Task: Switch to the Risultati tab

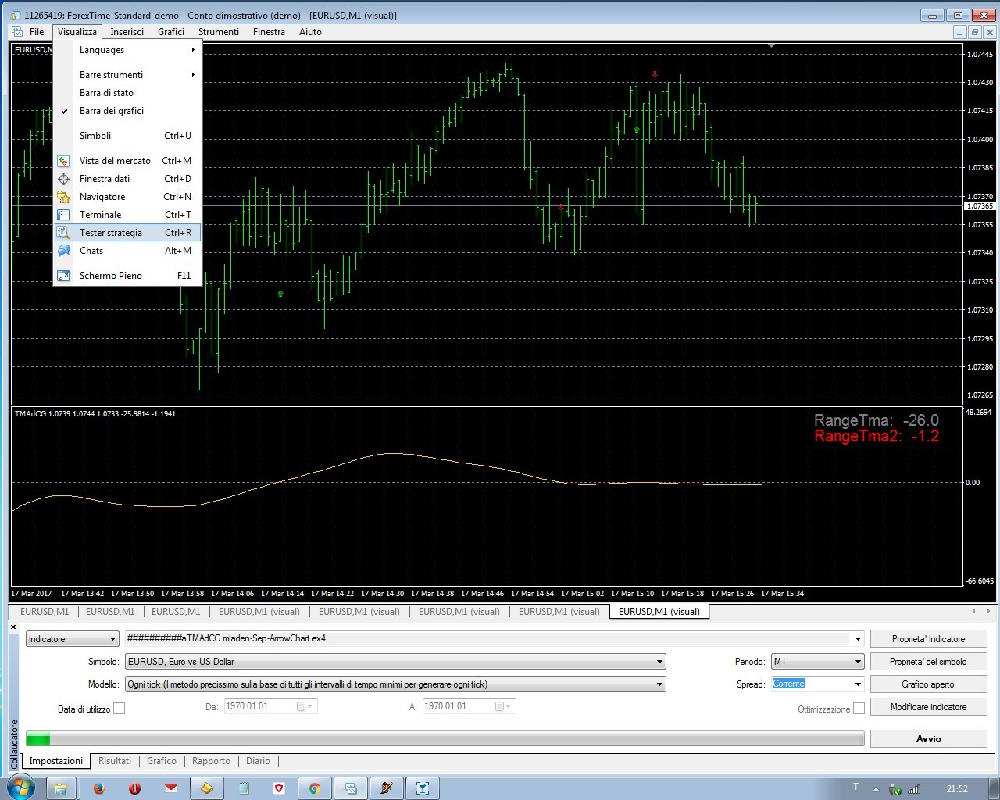Action: tap(115, 761)
